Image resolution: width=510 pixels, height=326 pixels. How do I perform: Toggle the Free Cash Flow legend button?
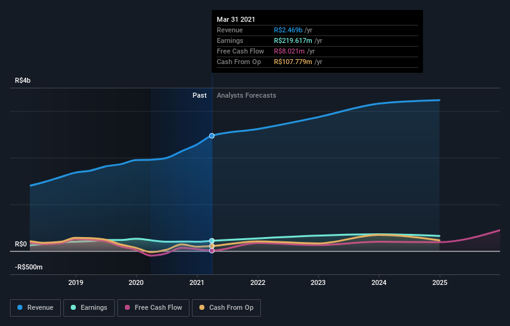pos(153,308)
